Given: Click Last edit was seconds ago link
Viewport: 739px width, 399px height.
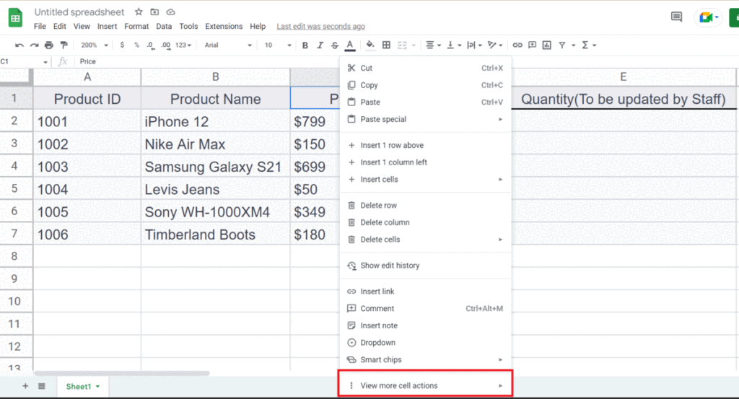Looking at the screenshot, I should pos(320,27).
